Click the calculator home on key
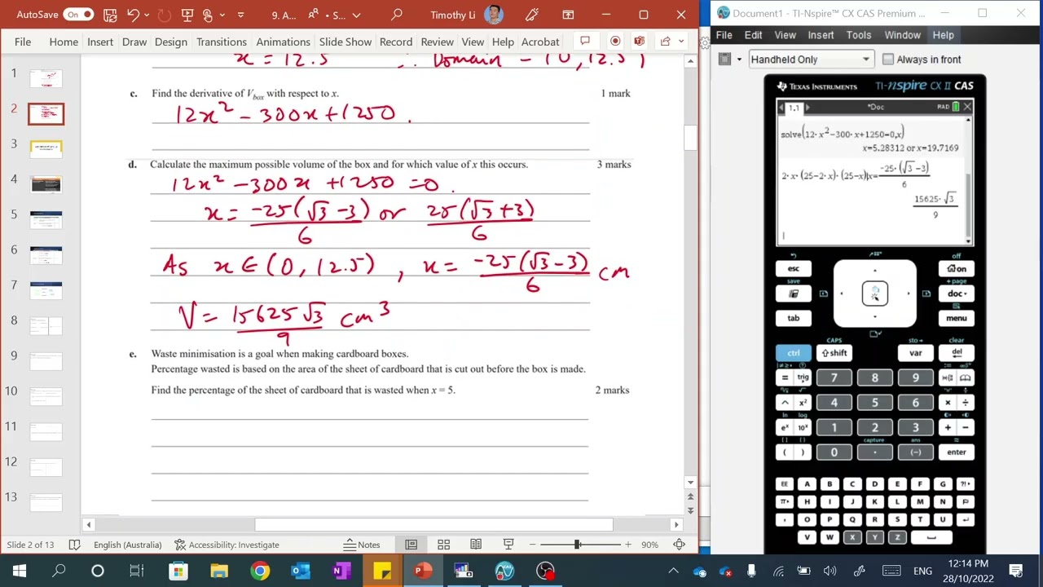 pos(957,269)
